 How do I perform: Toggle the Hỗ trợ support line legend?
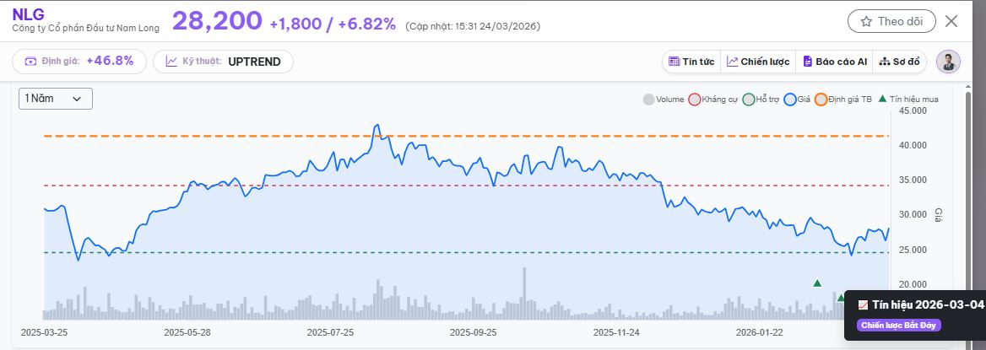coord(748,100)
